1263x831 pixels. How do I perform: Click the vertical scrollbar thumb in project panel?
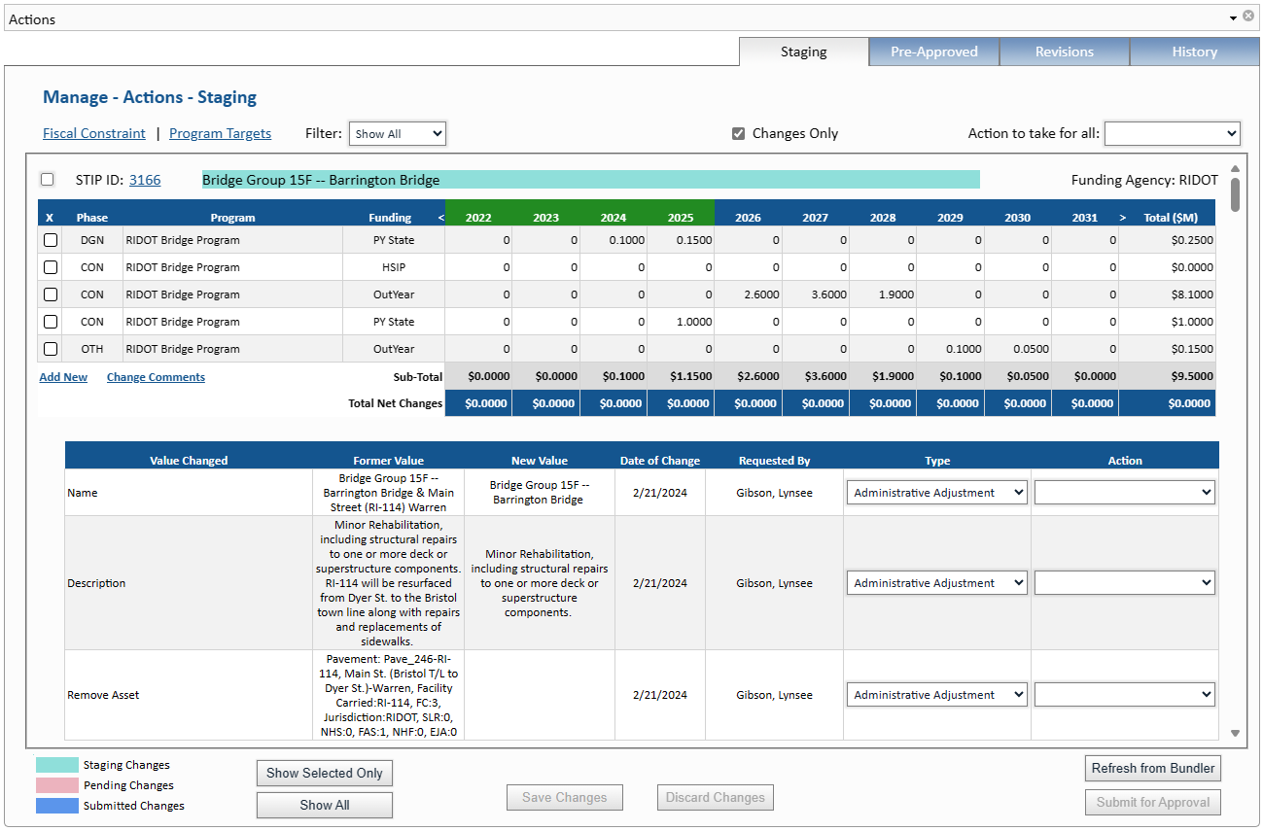pos(1235,193)
